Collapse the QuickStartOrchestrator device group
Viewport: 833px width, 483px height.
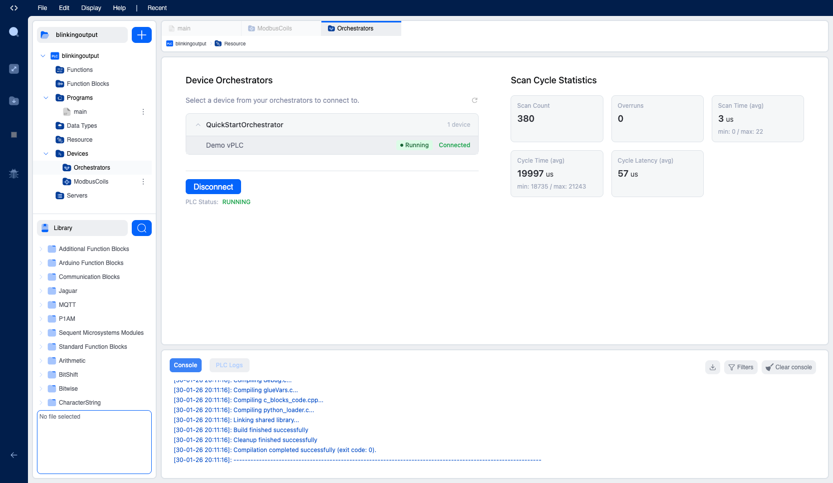click(x=198, y=125)
